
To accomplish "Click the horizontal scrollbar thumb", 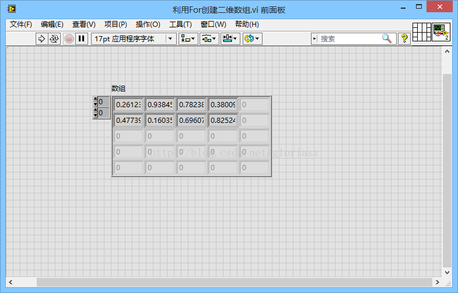I will 235,282.
